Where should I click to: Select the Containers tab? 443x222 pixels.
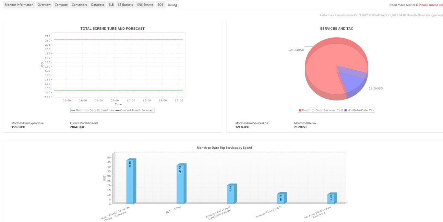tap(79, 5)
